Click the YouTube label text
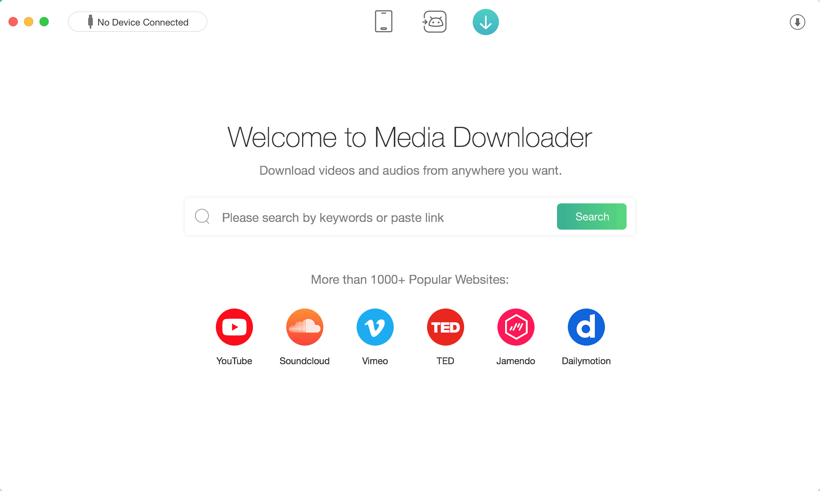This screenshot has width=820, height=491. 234,361
